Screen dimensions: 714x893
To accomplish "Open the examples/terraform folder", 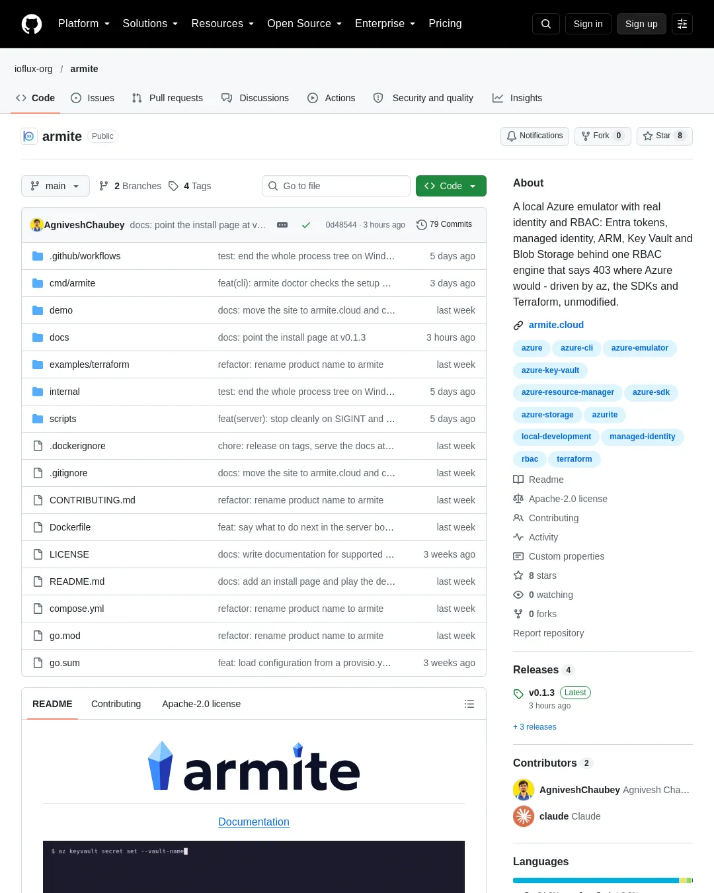I will tap(89, 364).
